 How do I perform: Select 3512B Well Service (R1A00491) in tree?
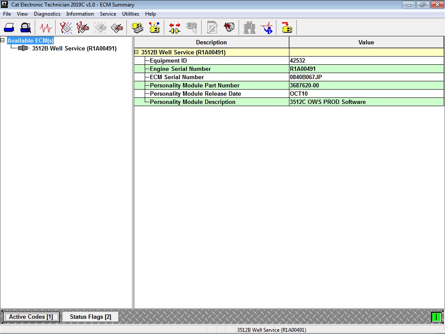pyautogui.click(x=74, y=48)
